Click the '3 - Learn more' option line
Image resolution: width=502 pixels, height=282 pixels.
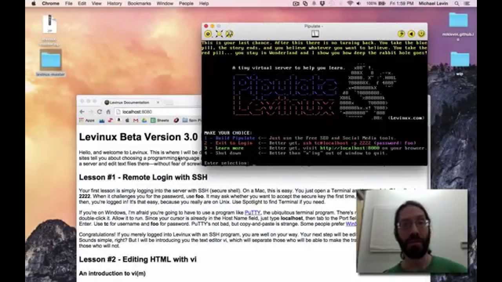[x=315, y=148]
